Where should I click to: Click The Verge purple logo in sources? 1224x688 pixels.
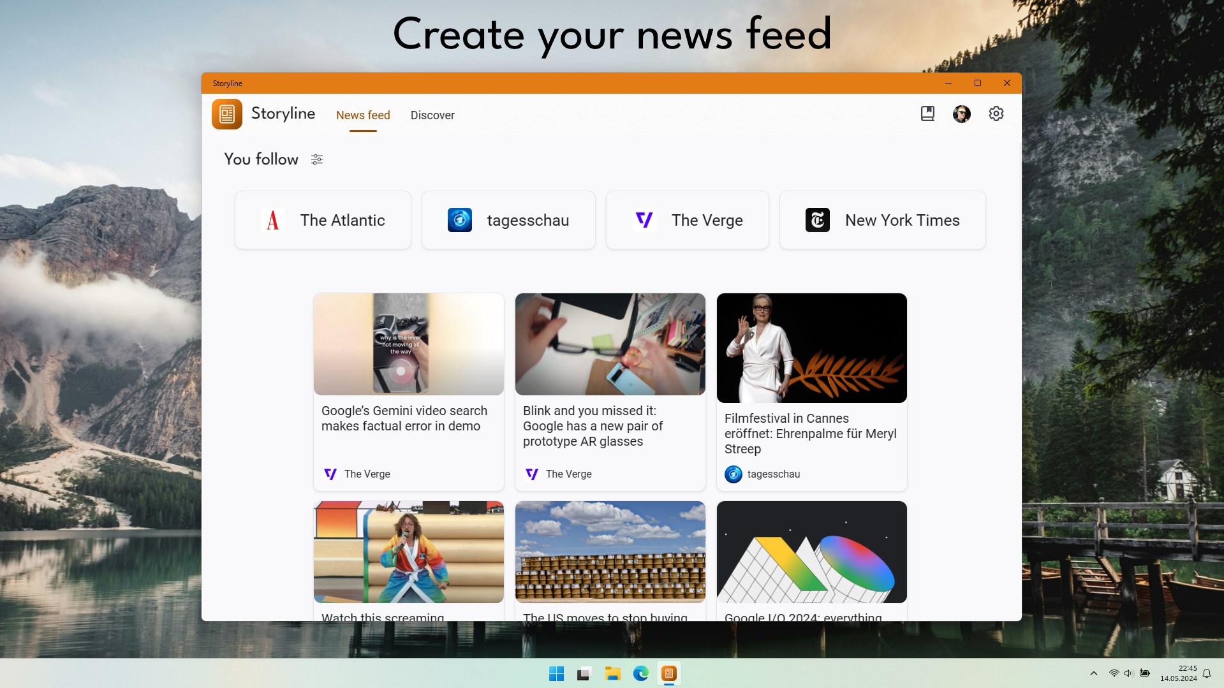click(644, 220)
